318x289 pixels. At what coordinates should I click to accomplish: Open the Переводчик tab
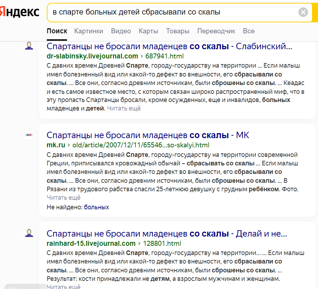216,31
